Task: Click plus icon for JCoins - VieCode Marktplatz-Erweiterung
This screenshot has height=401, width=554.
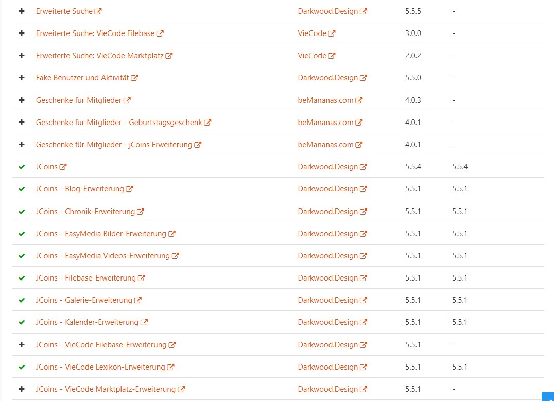Action: (22, 389)
